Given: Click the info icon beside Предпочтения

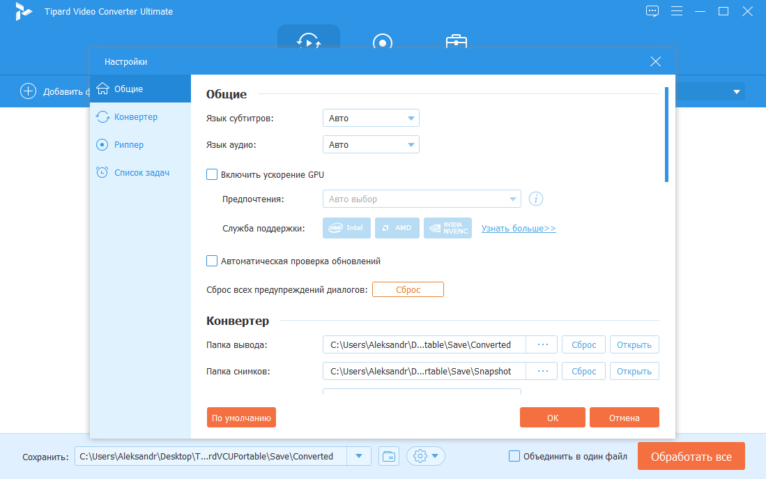Looking at the screenshot, I should 535,199.
